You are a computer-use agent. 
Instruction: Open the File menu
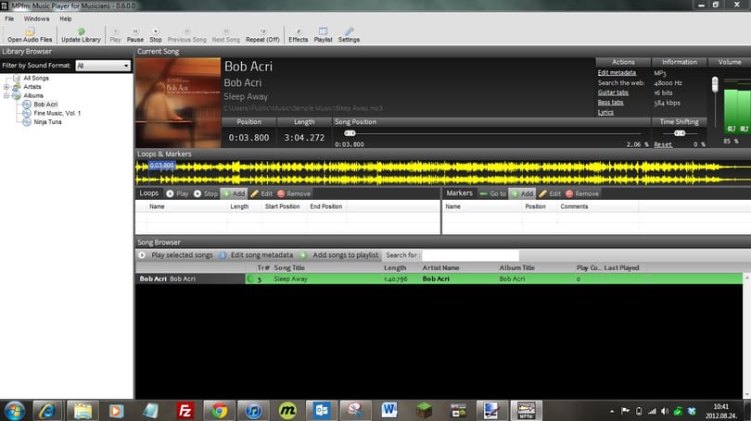(9, 19)
